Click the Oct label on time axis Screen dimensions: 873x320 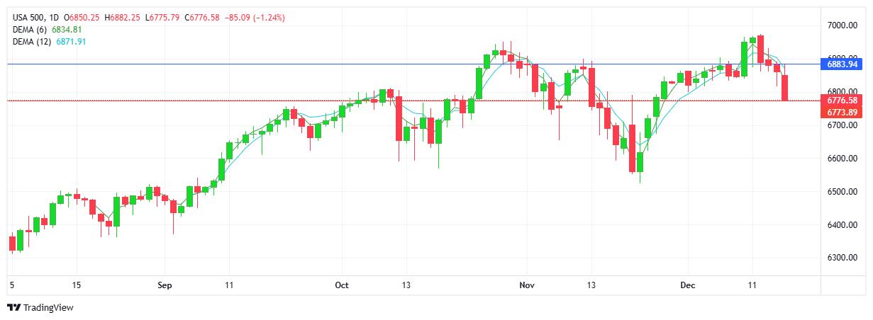pyautogui.click(x=342, y=285)
